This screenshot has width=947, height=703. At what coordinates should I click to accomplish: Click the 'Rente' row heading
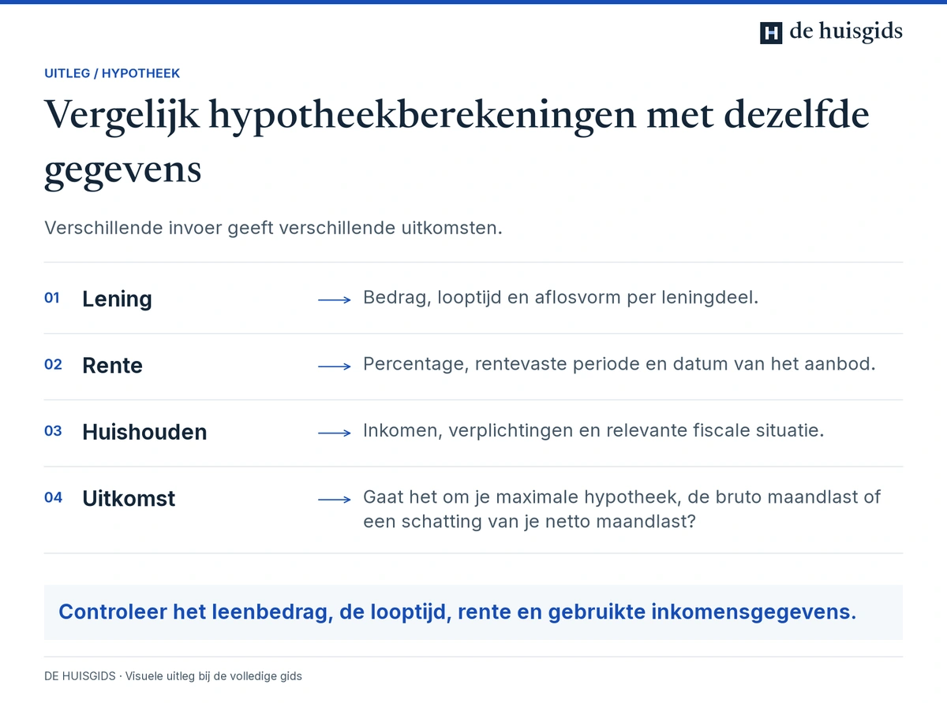click(x=112, y=366)
